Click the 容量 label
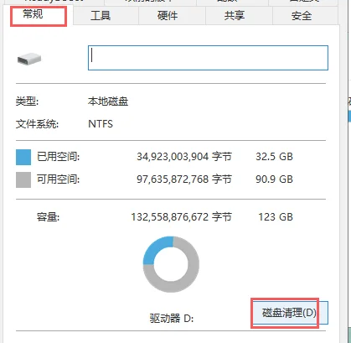The image size is (351, 343). pos(48,217)
